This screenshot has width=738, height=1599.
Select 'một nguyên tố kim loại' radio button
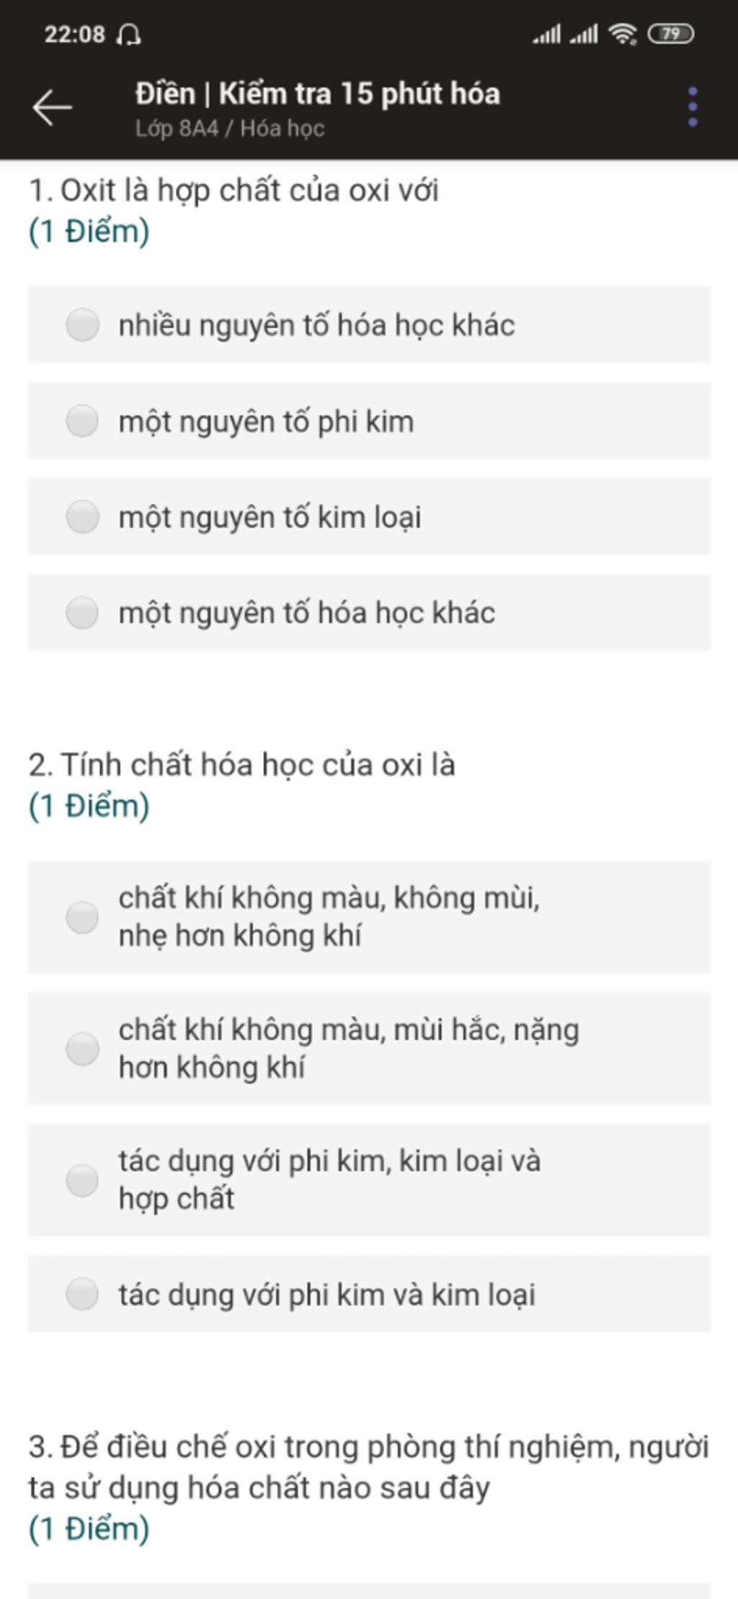point(82,517)
